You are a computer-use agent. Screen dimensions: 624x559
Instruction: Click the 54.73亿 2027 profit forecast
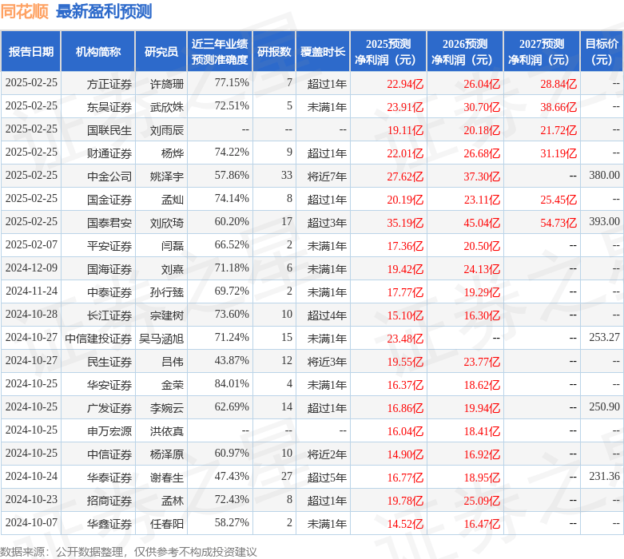(558, 223)
